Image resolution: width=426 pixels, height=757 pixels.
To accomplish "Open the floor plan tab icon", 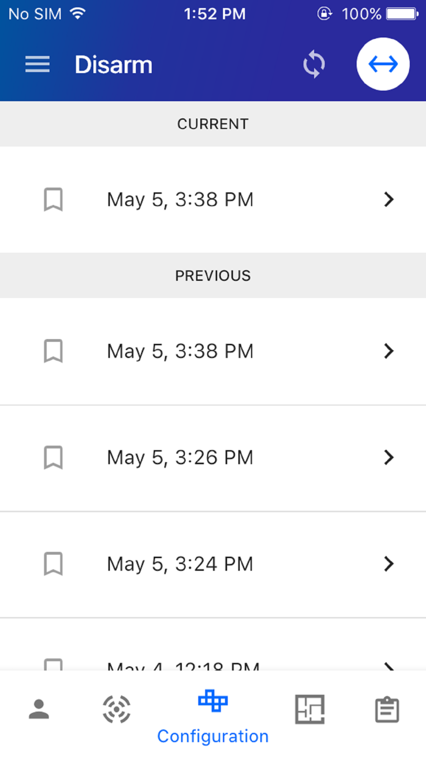I will click(310, 709).
